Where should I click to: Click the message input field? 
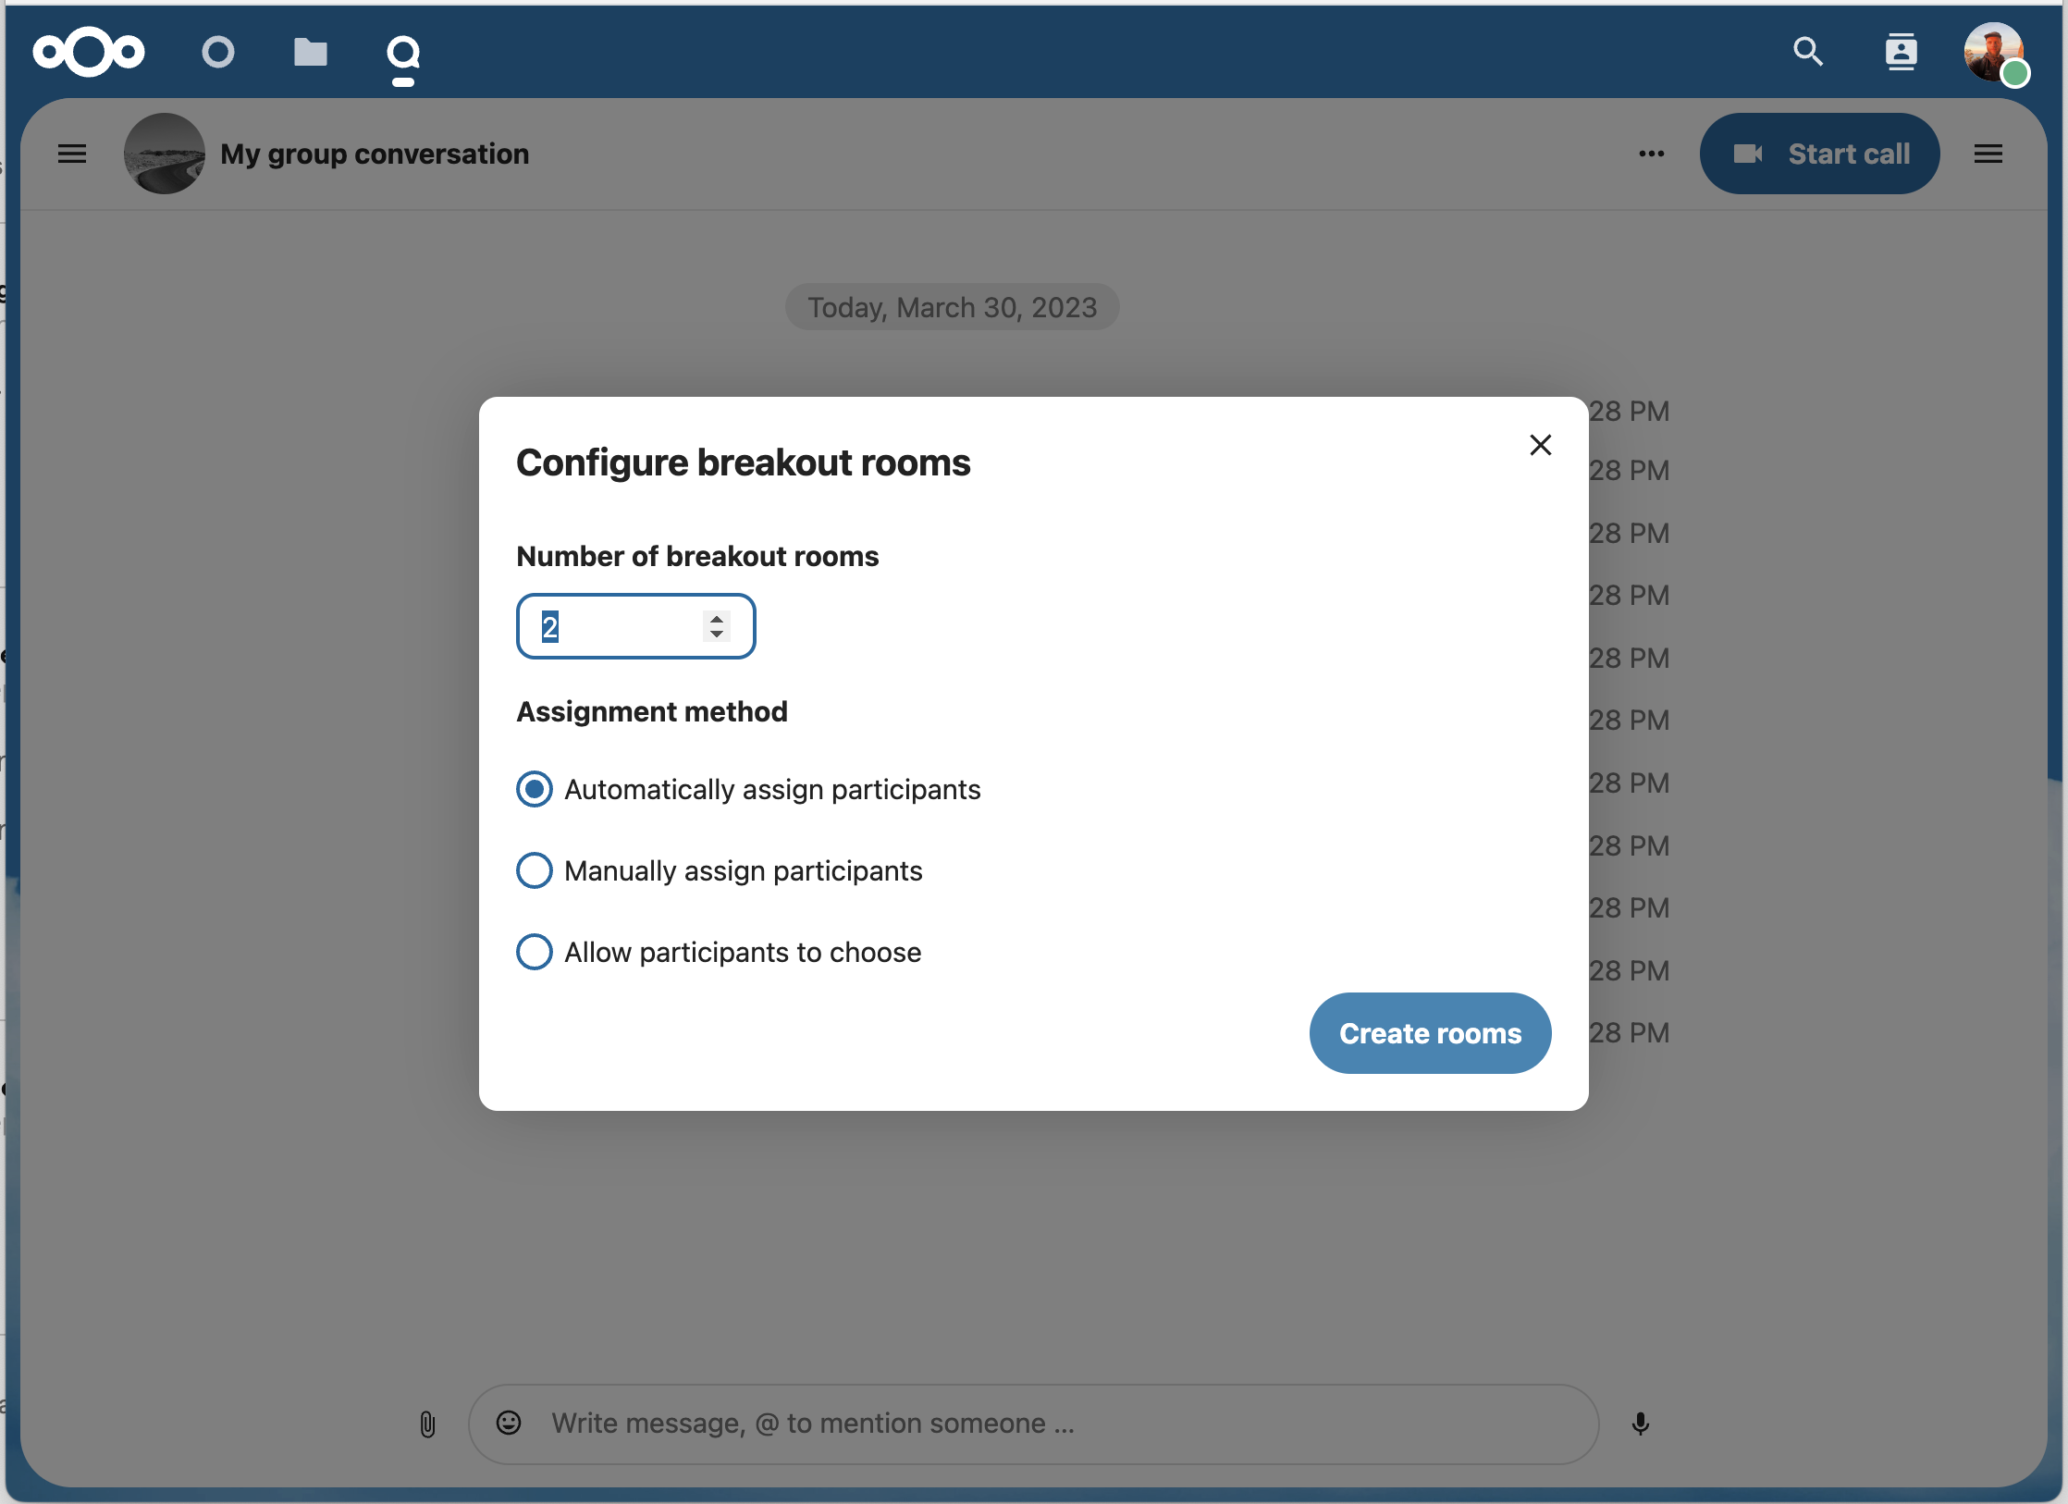[1034, 1424]
